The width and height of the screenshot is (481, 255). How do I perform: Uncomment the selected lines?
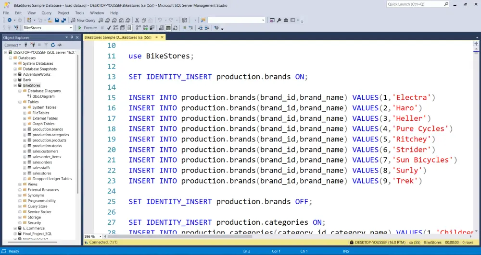tap(191, 28)
